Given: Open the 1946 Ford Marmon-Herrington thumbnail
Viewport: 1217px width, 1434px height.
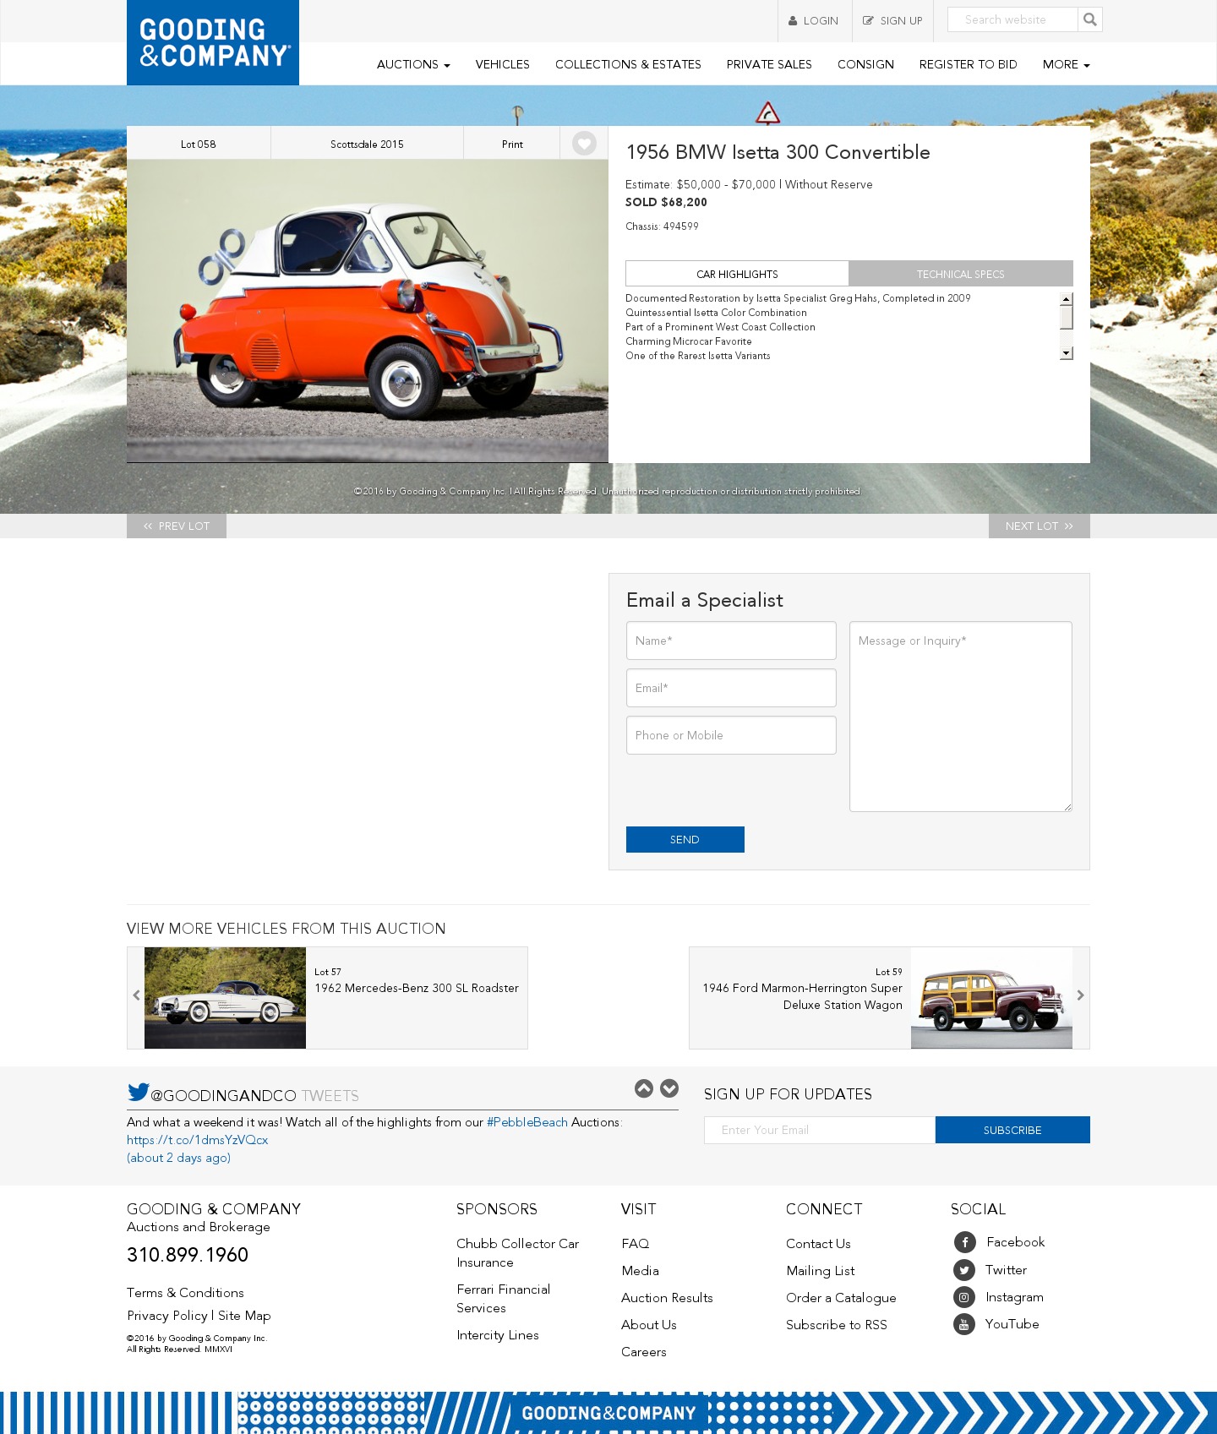Looking at the screenshot, I should click(x=991, y=998).
